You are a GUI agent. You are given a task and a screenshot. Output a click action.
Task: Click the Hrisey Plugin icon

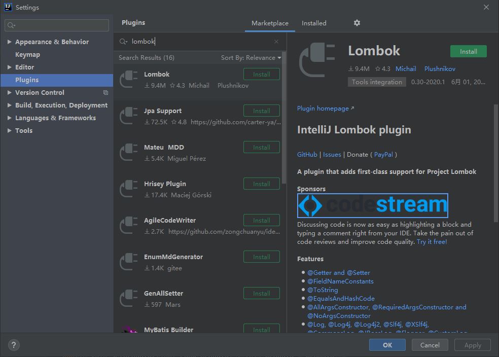129,189
